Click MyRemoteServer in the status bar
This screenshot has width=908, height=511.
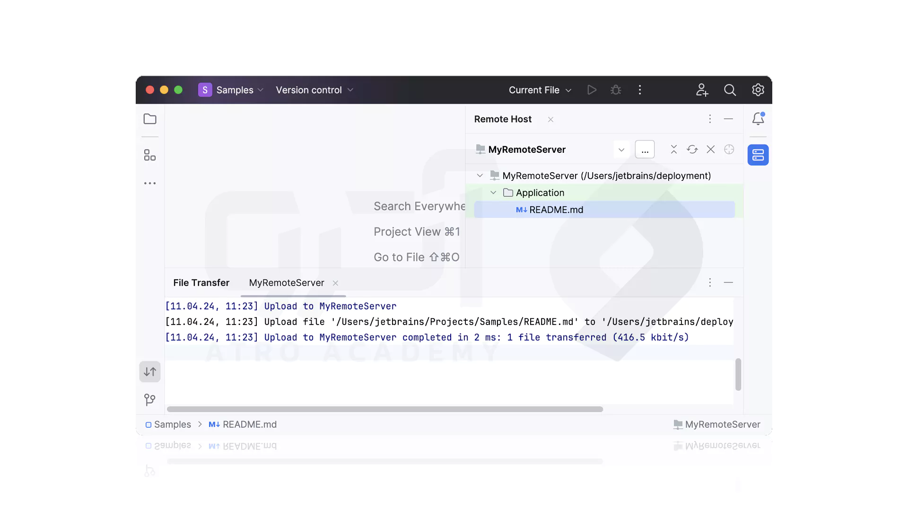coord(717,424)
